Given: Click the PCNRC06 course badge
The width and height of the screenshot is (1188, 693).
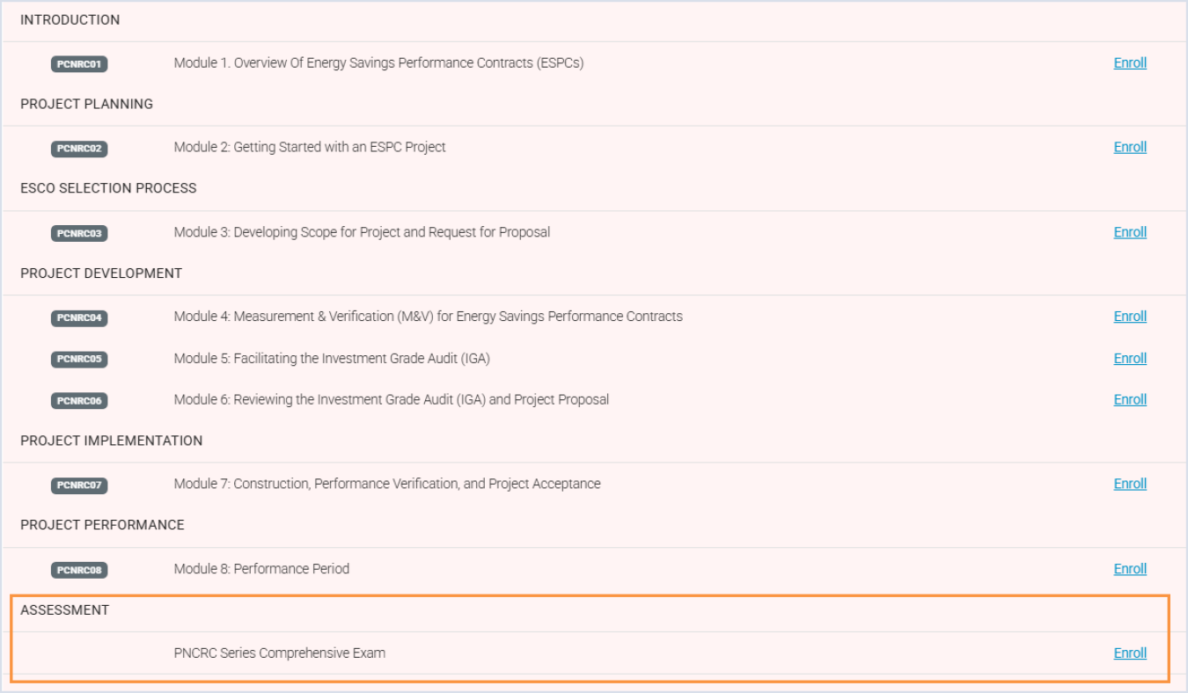Looking at the screenshot, I should pos(79,400).
